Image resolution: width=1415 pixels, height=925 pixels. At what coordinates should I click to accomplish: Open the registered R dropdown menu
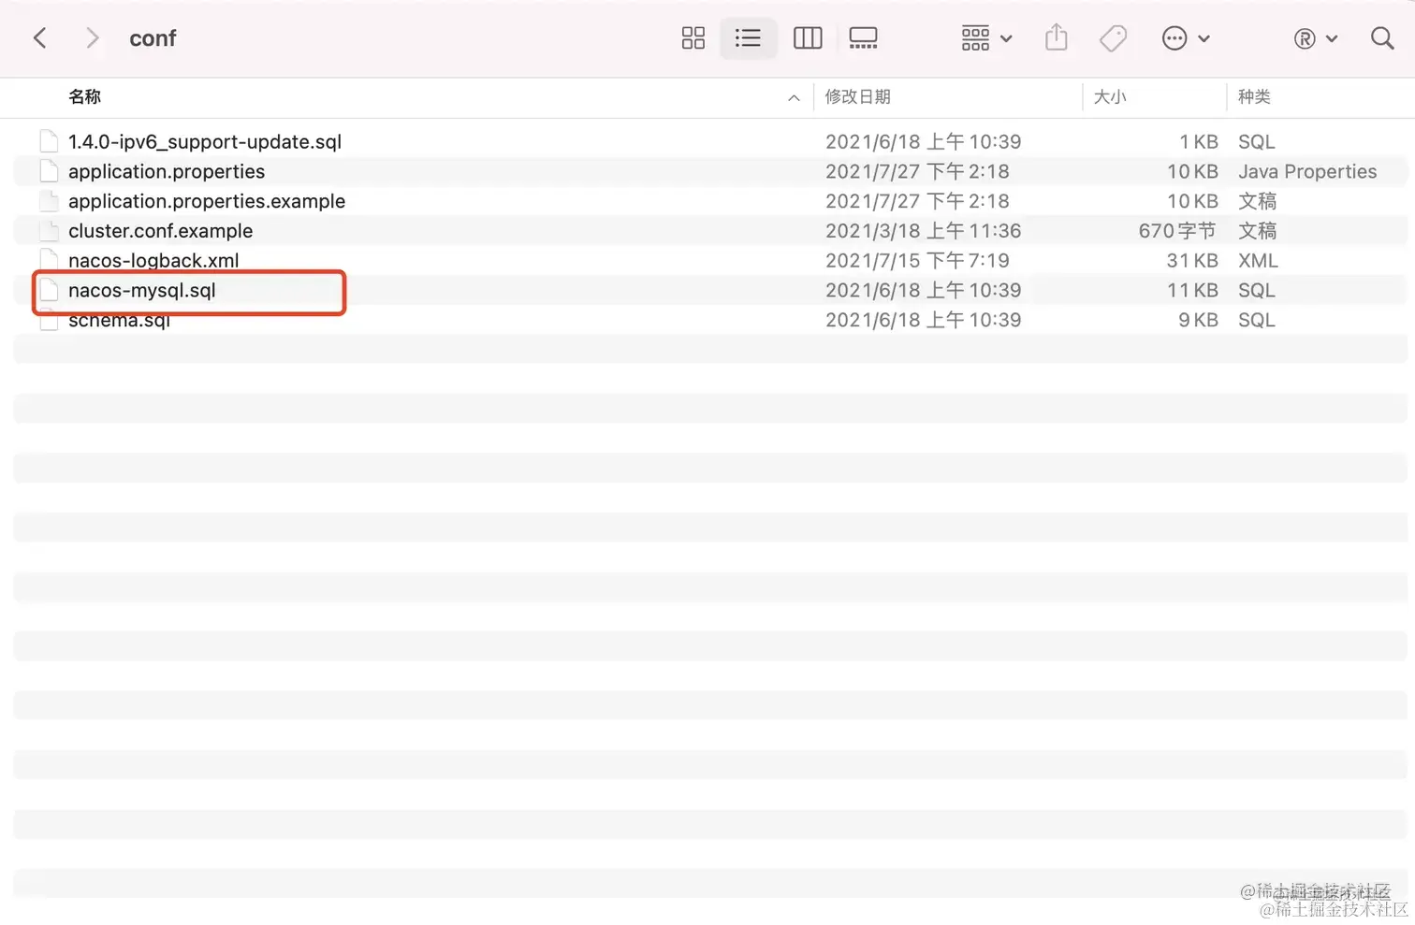1316,38
